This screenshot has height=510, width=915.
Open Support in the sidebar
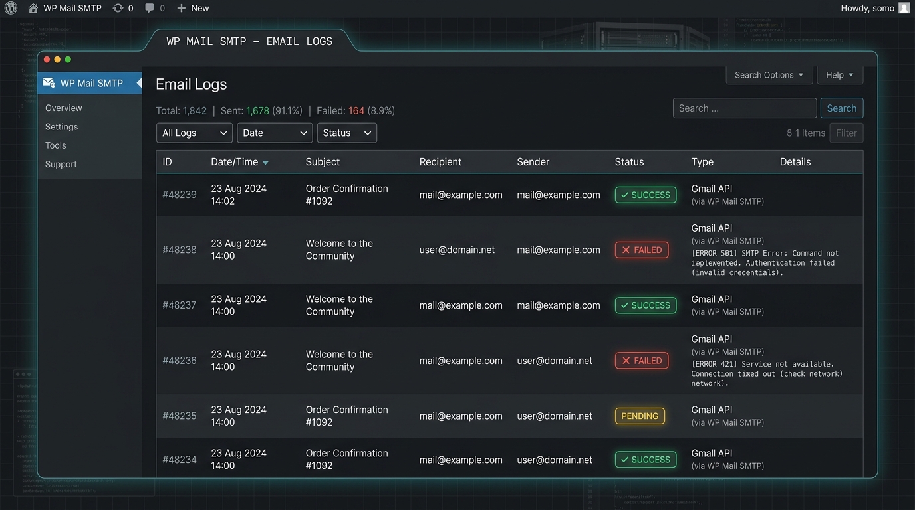61,164
